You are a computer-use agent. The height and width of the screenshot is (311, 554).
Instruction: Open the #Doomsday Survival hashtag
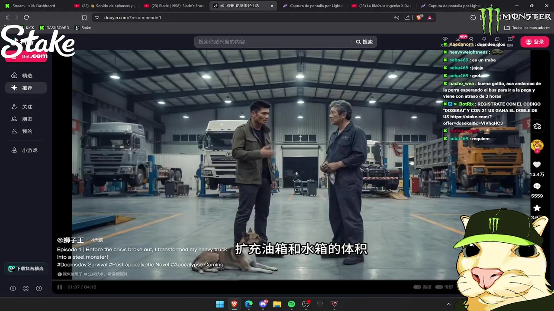pyautogui.click(x=82, y=265)
